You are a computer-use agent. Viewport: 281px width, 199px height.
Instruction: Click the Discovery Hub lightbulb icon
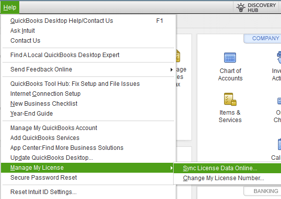pos(241,7)
